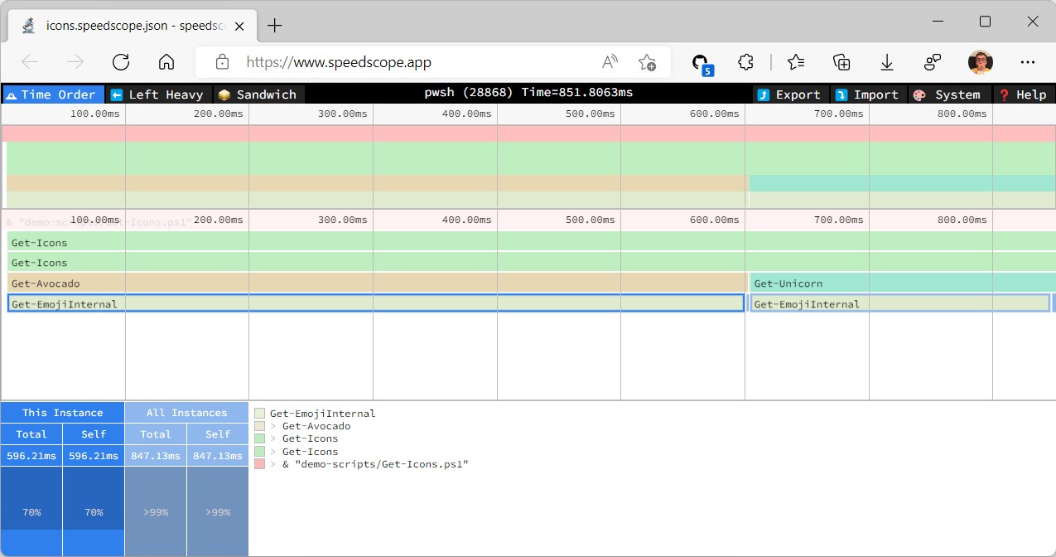Switch to Time Order view

pyautogui.click(x=54, y=94)
